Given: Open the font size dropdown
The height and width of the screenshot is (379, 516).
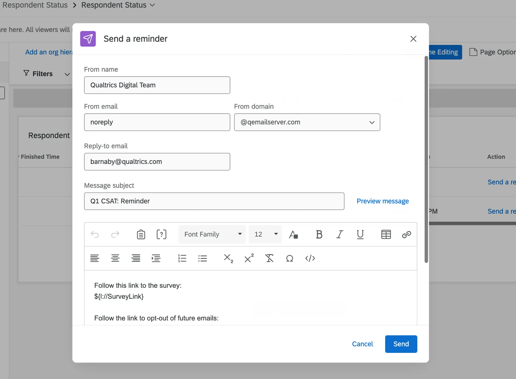Looking at the screenshot, I should [265, 234].
